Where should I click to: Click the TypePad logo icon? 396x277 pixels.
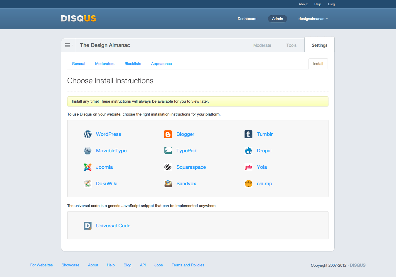(x=168, y=151)
